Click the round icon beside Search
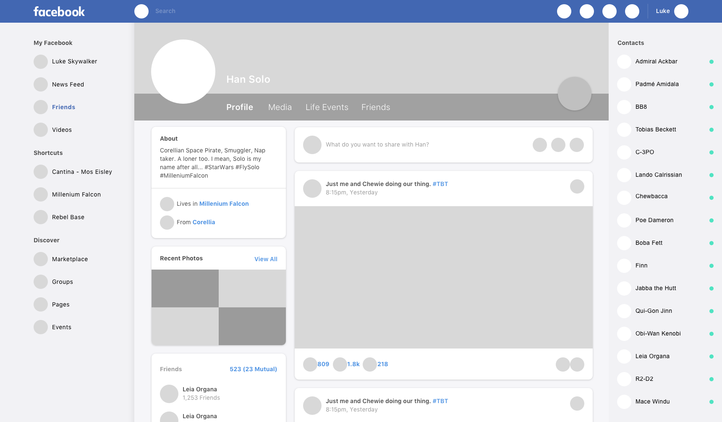Image resolution: width=722 pixels, height=422 pixels. pos(141,11)
